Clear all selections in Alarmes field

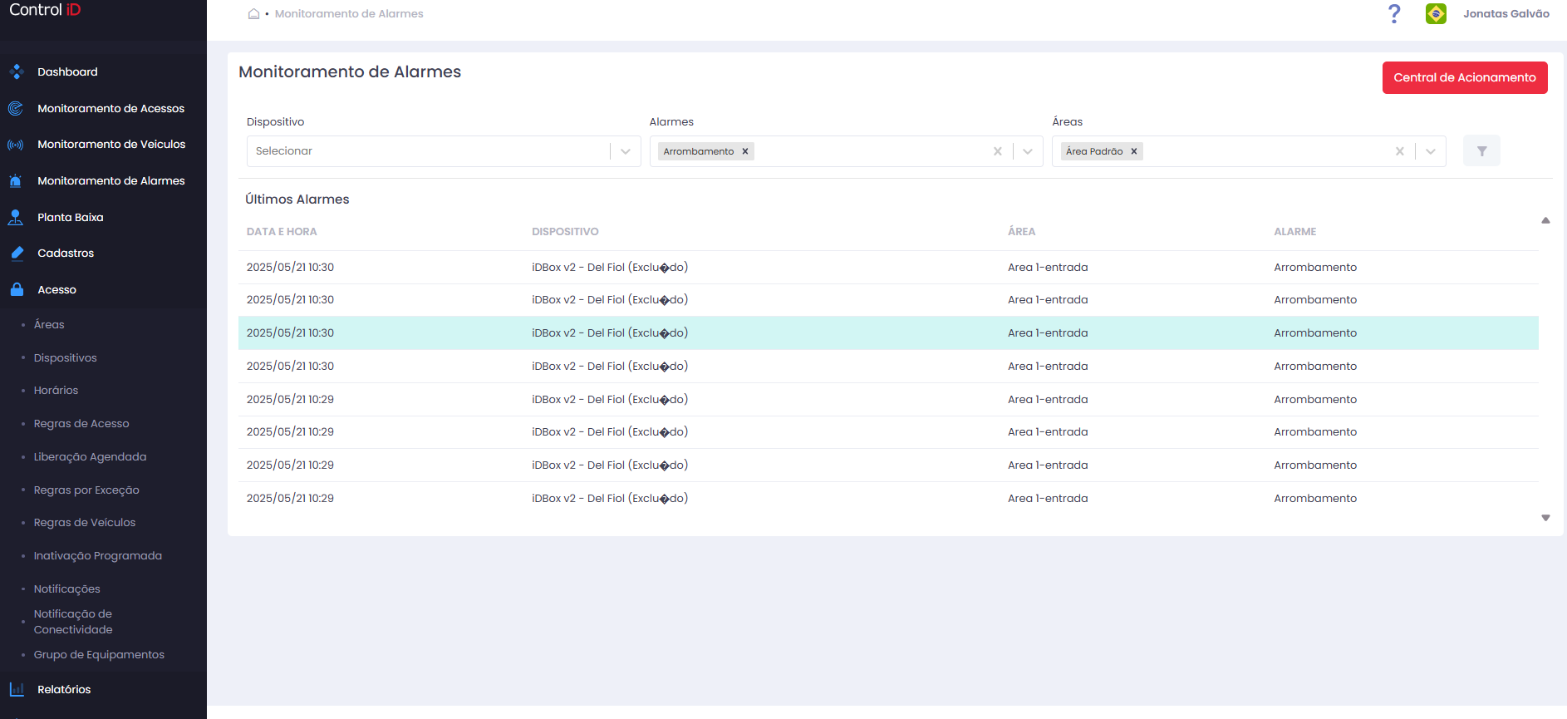997,151
